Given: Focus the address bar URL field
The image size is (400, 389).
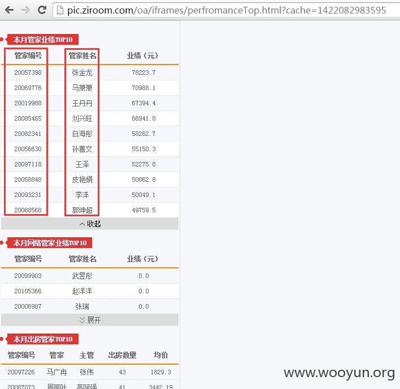Looking at the screenshot, I should click(x=227, y=10).
